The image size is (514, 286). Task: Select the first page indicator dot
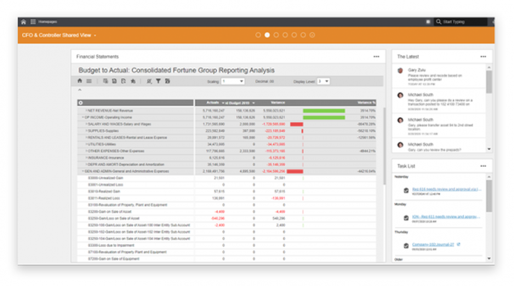click(x=258, y=35)
